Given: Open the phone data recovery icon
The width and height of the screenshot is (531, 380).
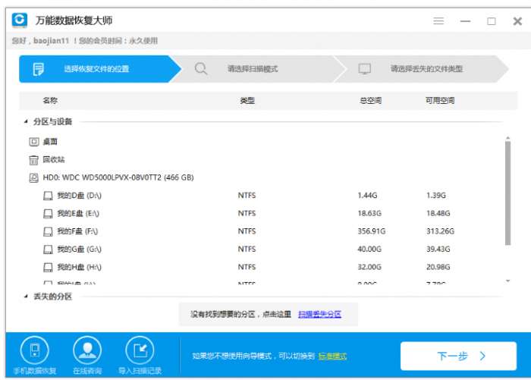Looking at the screenshot, I should click(x=35, y=350).
